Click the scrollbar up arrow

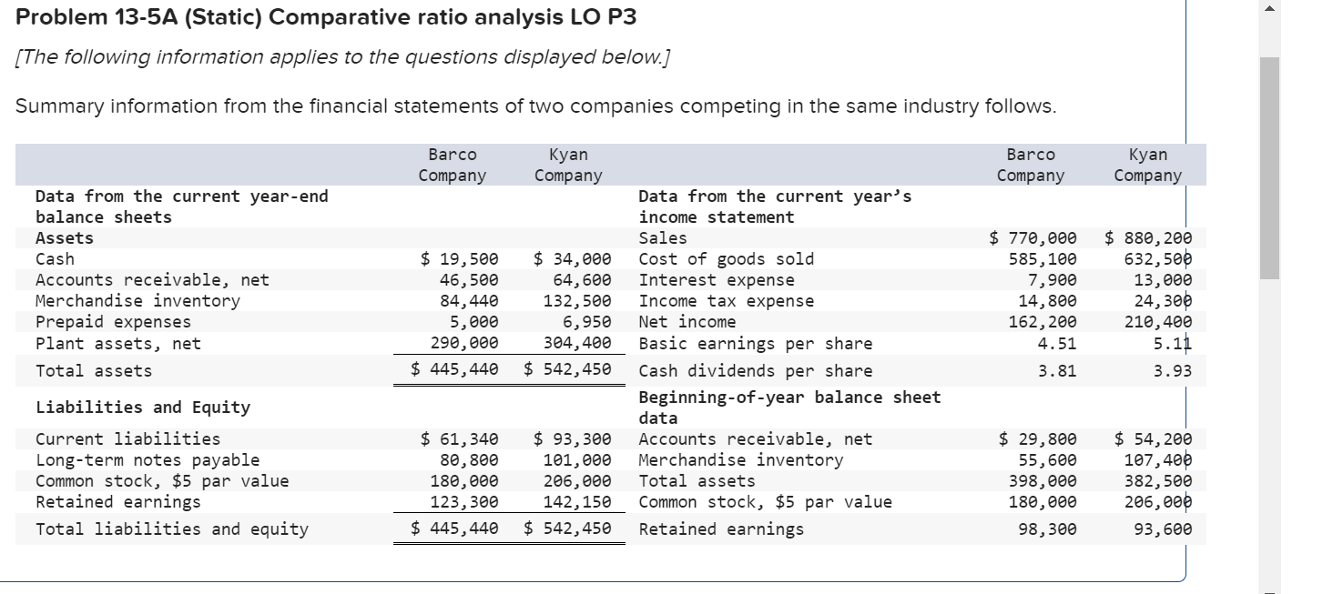coord(1270,10)
